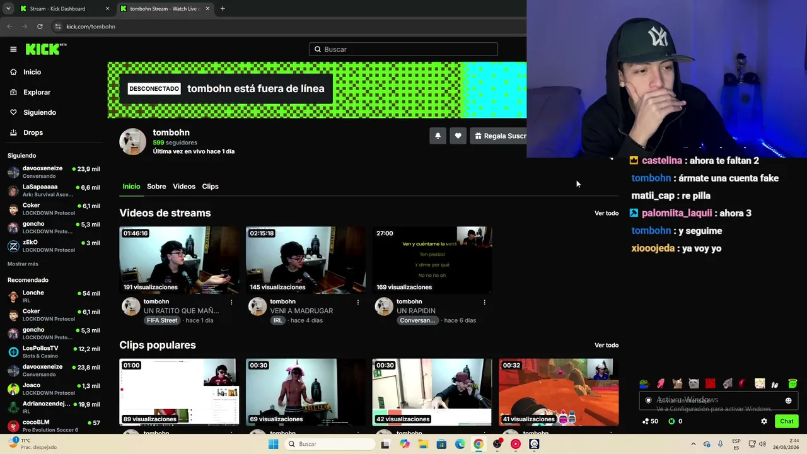Open the Sobre channel tab
Viewport: 807px width, 454px height.
(x=156, y=187)
